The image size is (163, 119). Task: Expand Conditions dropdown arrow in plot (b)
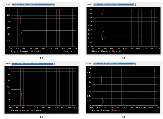(135, 5)
